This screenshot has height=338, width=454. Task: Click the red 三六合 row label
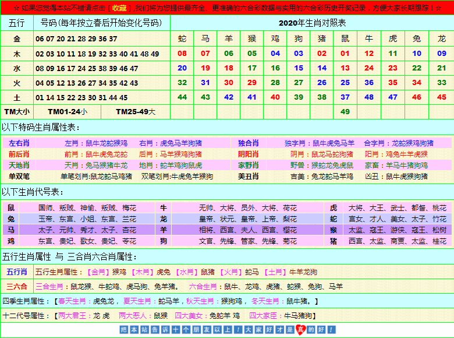click(x=17, y=286)
